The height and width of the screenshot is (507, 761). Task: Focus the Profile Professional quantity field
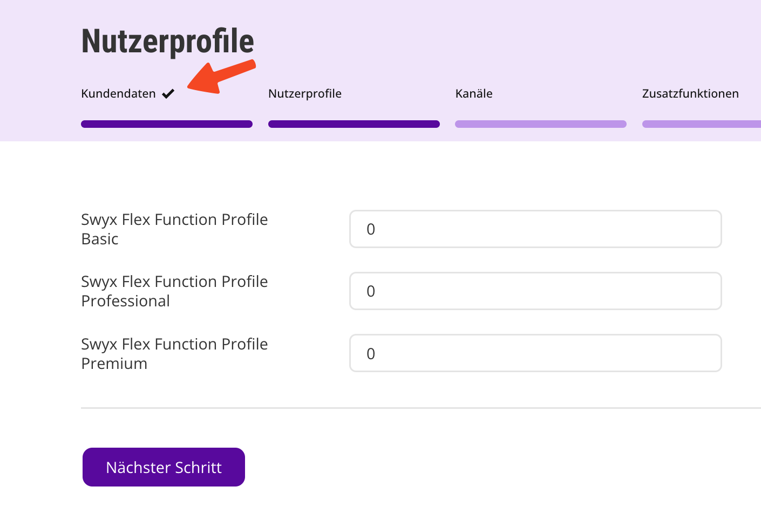535,291
